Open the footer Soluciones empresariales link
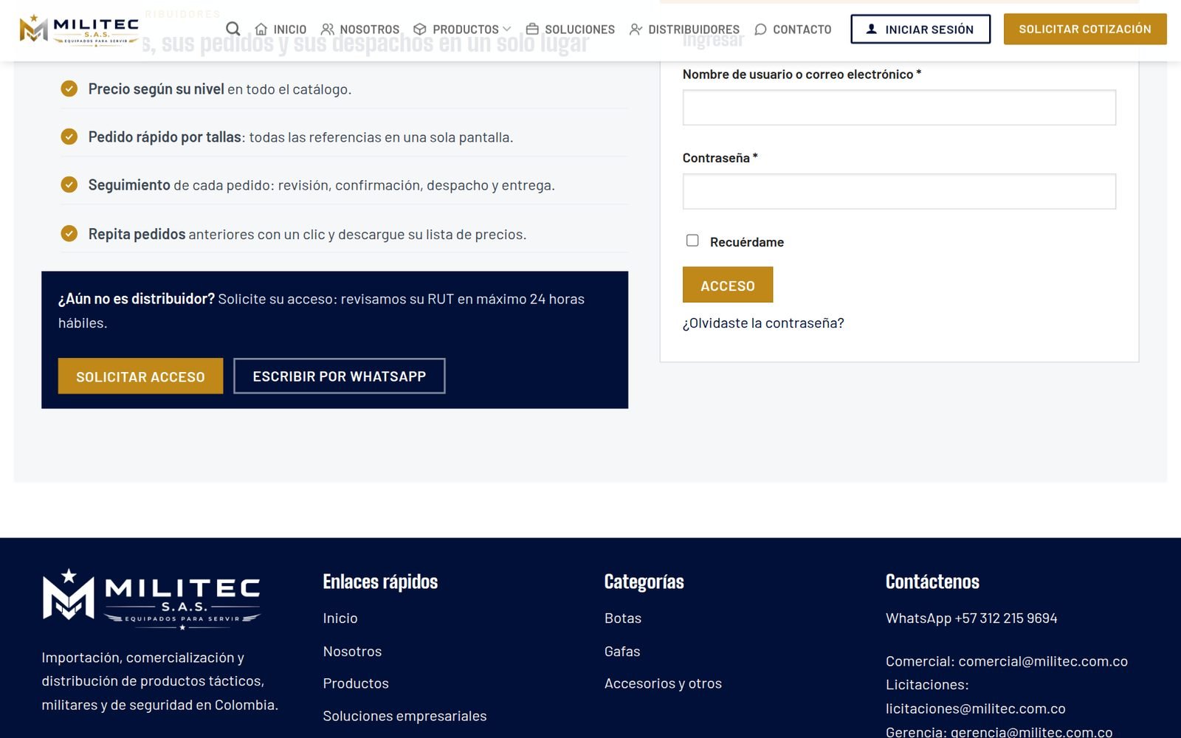Image resolution: width=1181 pixels, height=738 pixels. point(404,716)
